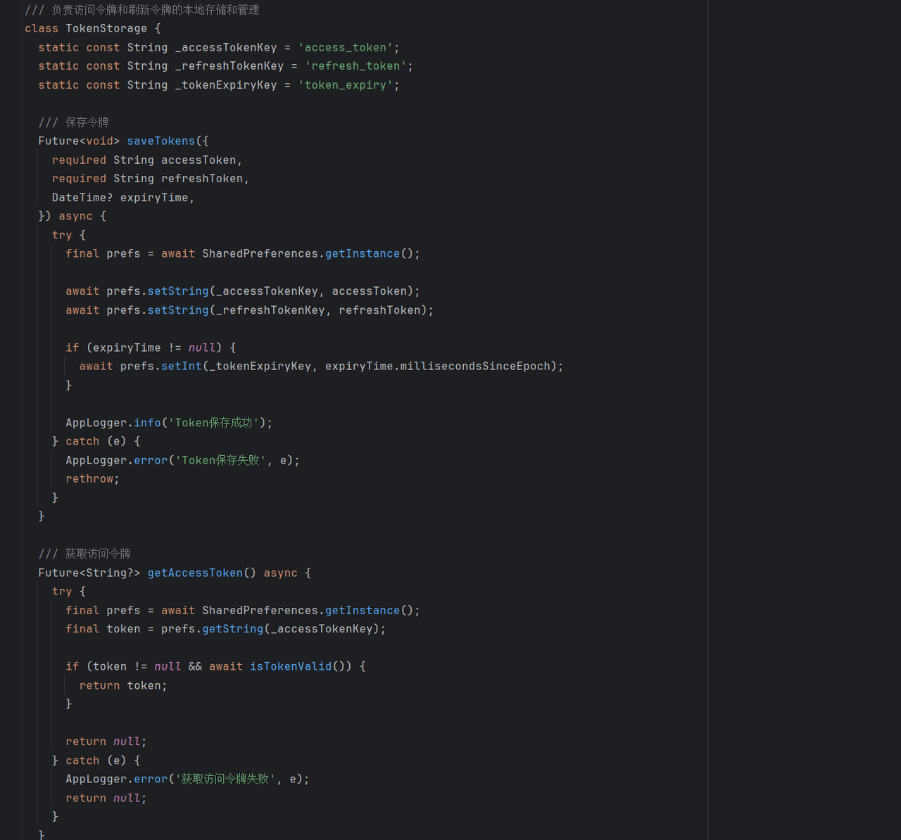The image size is (901, 840).
Task: Click the 'final token' variable declaration
Action: pos(103,629)
